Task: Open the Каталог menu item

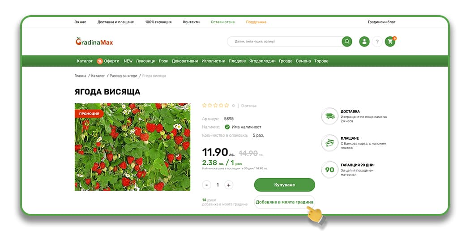Action: coord(85,61)
